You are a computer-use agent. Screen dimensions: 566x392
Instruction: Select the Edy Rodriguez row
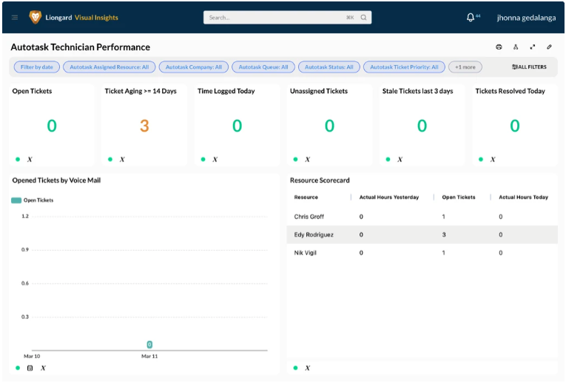click(422, 234)
